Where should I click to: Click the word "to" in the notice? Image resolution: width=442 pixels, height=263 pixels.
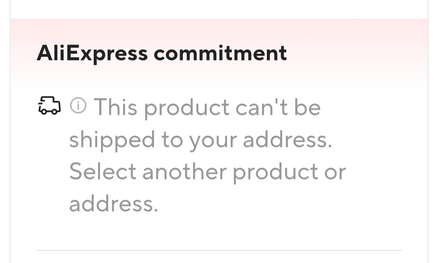pos(171,140)
